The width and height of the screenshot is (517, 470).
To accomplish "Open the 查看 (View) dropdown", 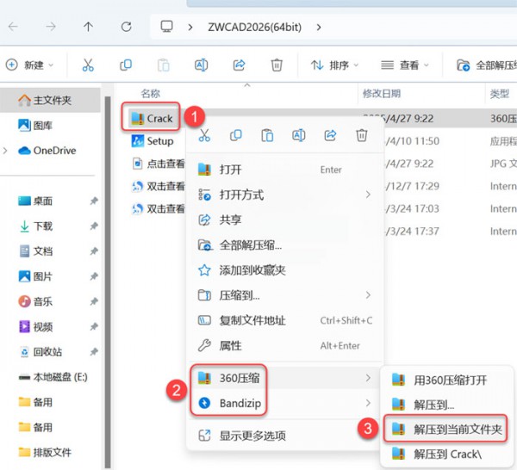I will pyautogui.click(x=405, y=65).
